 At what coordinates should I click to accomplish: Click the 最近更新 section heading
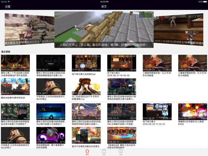pyautogui.click(x=6, y=52)
